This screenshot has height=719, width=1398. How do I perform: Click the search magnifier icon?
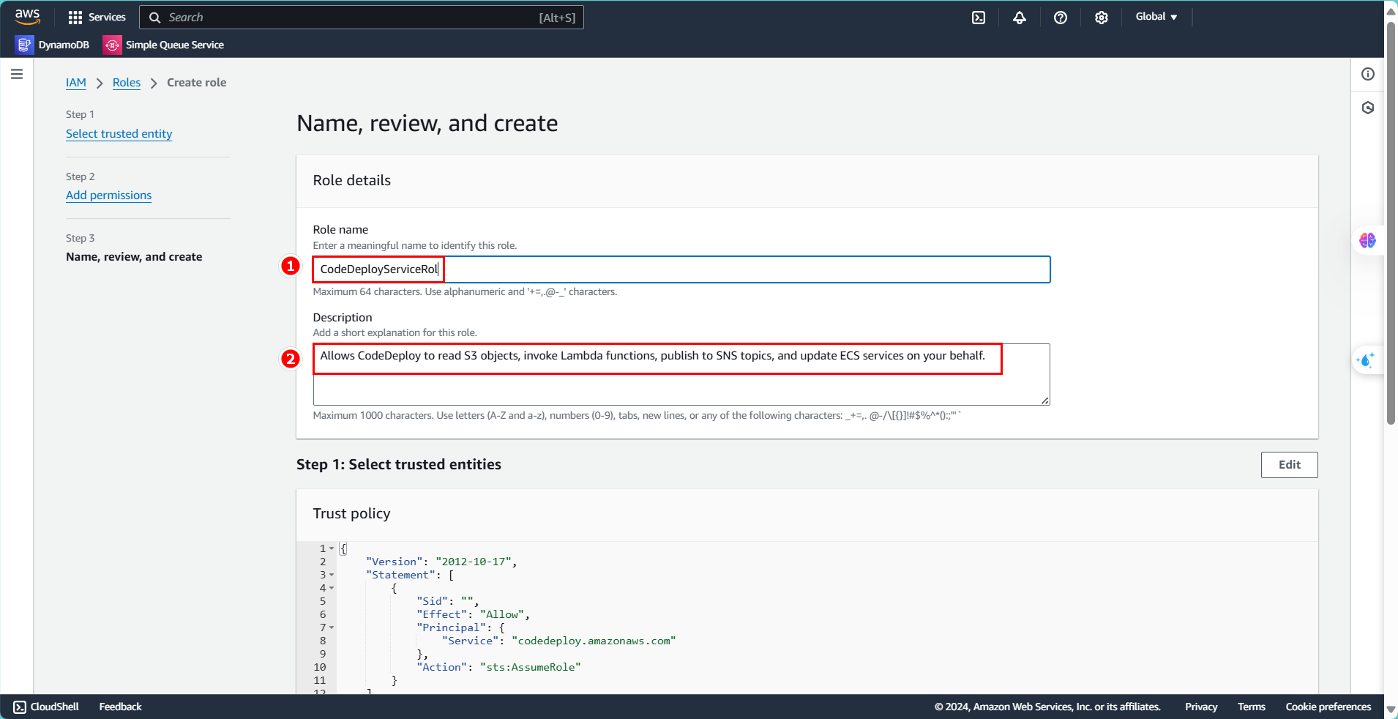[x=155, y=18]
